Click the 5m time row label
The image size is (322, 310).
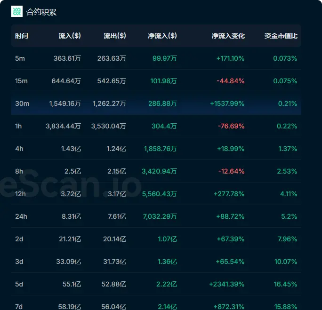(20, 58)
